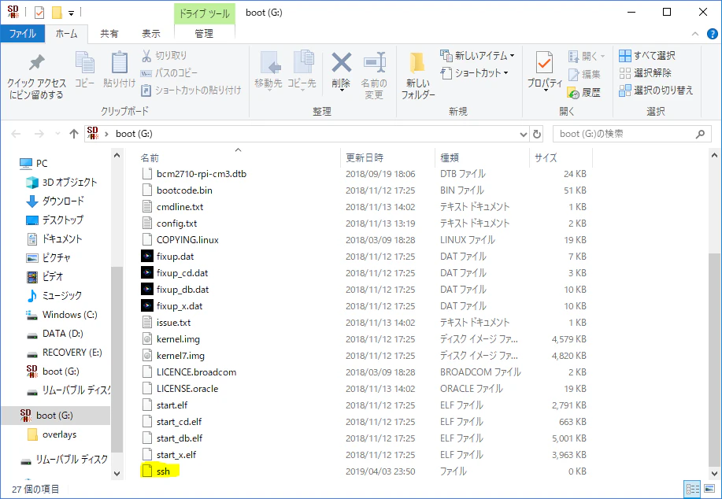Open the Open button dropdown in the ribbon
The image size is (722, 499).
coord(603,56)
